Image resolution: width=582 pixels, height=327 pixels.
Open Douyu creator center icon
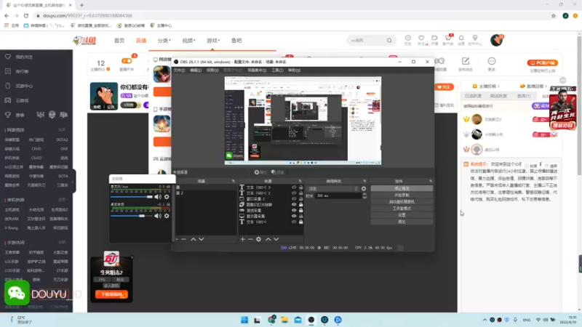click(475, 39)
